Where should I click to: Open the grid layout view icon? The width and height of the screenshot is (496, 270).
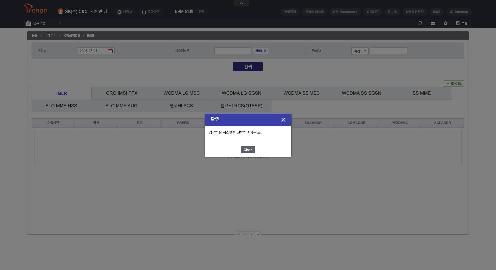click(x=433, y=23)
